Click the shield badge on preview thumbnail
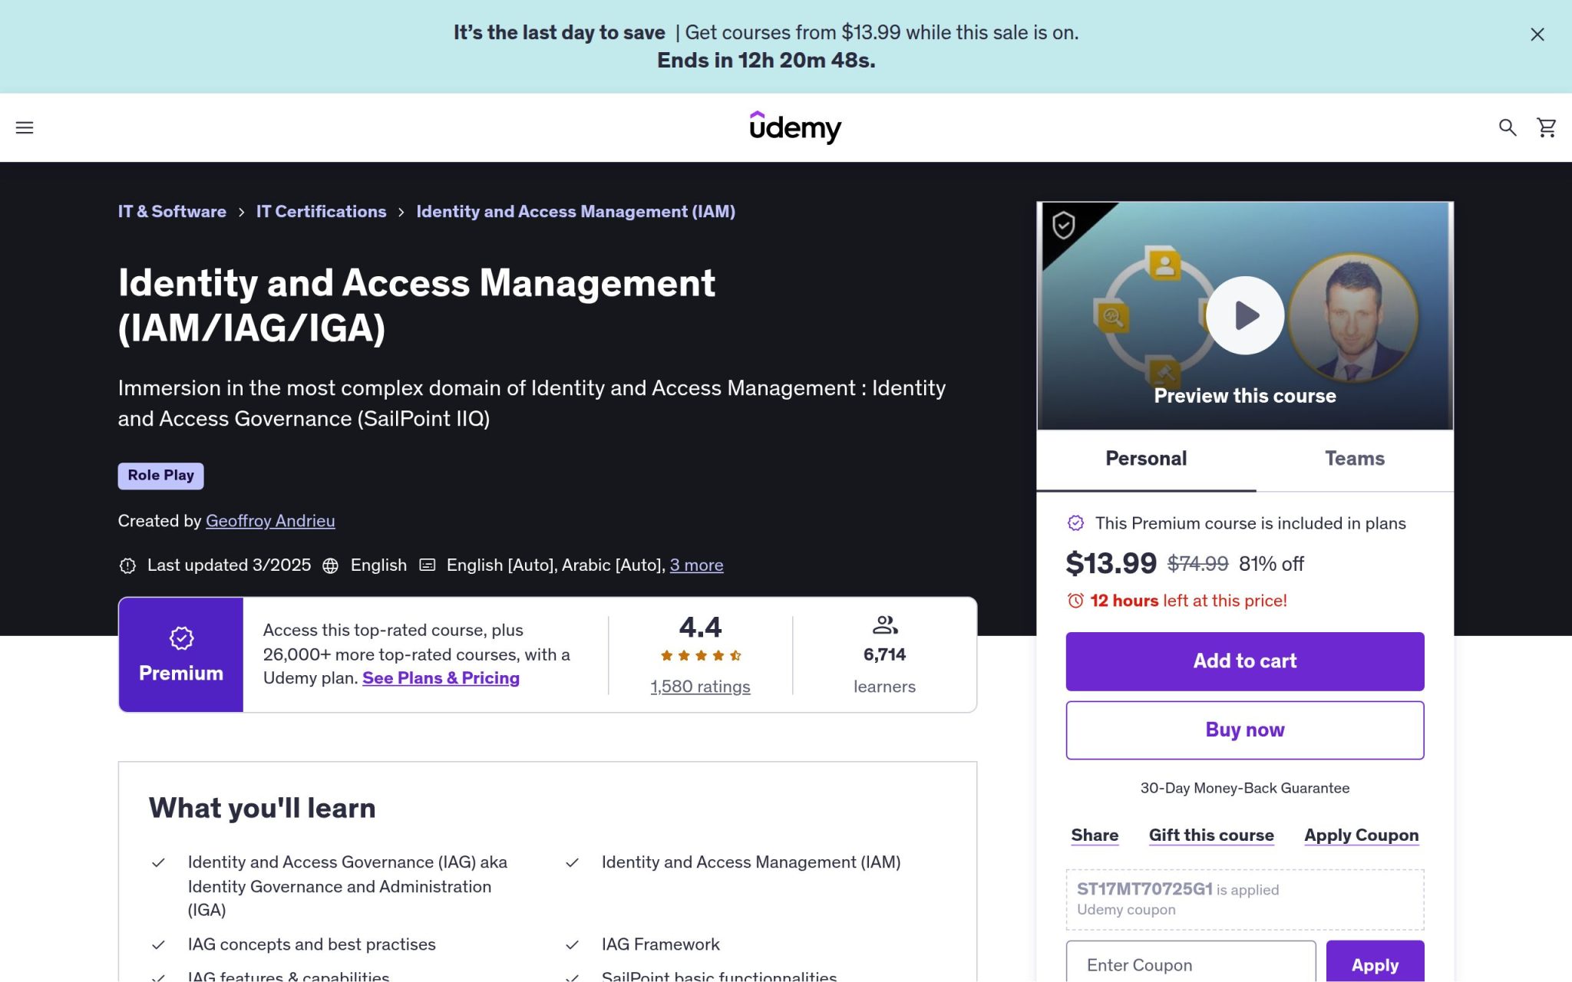The image size is (1572, 982). pos(1063,226)
